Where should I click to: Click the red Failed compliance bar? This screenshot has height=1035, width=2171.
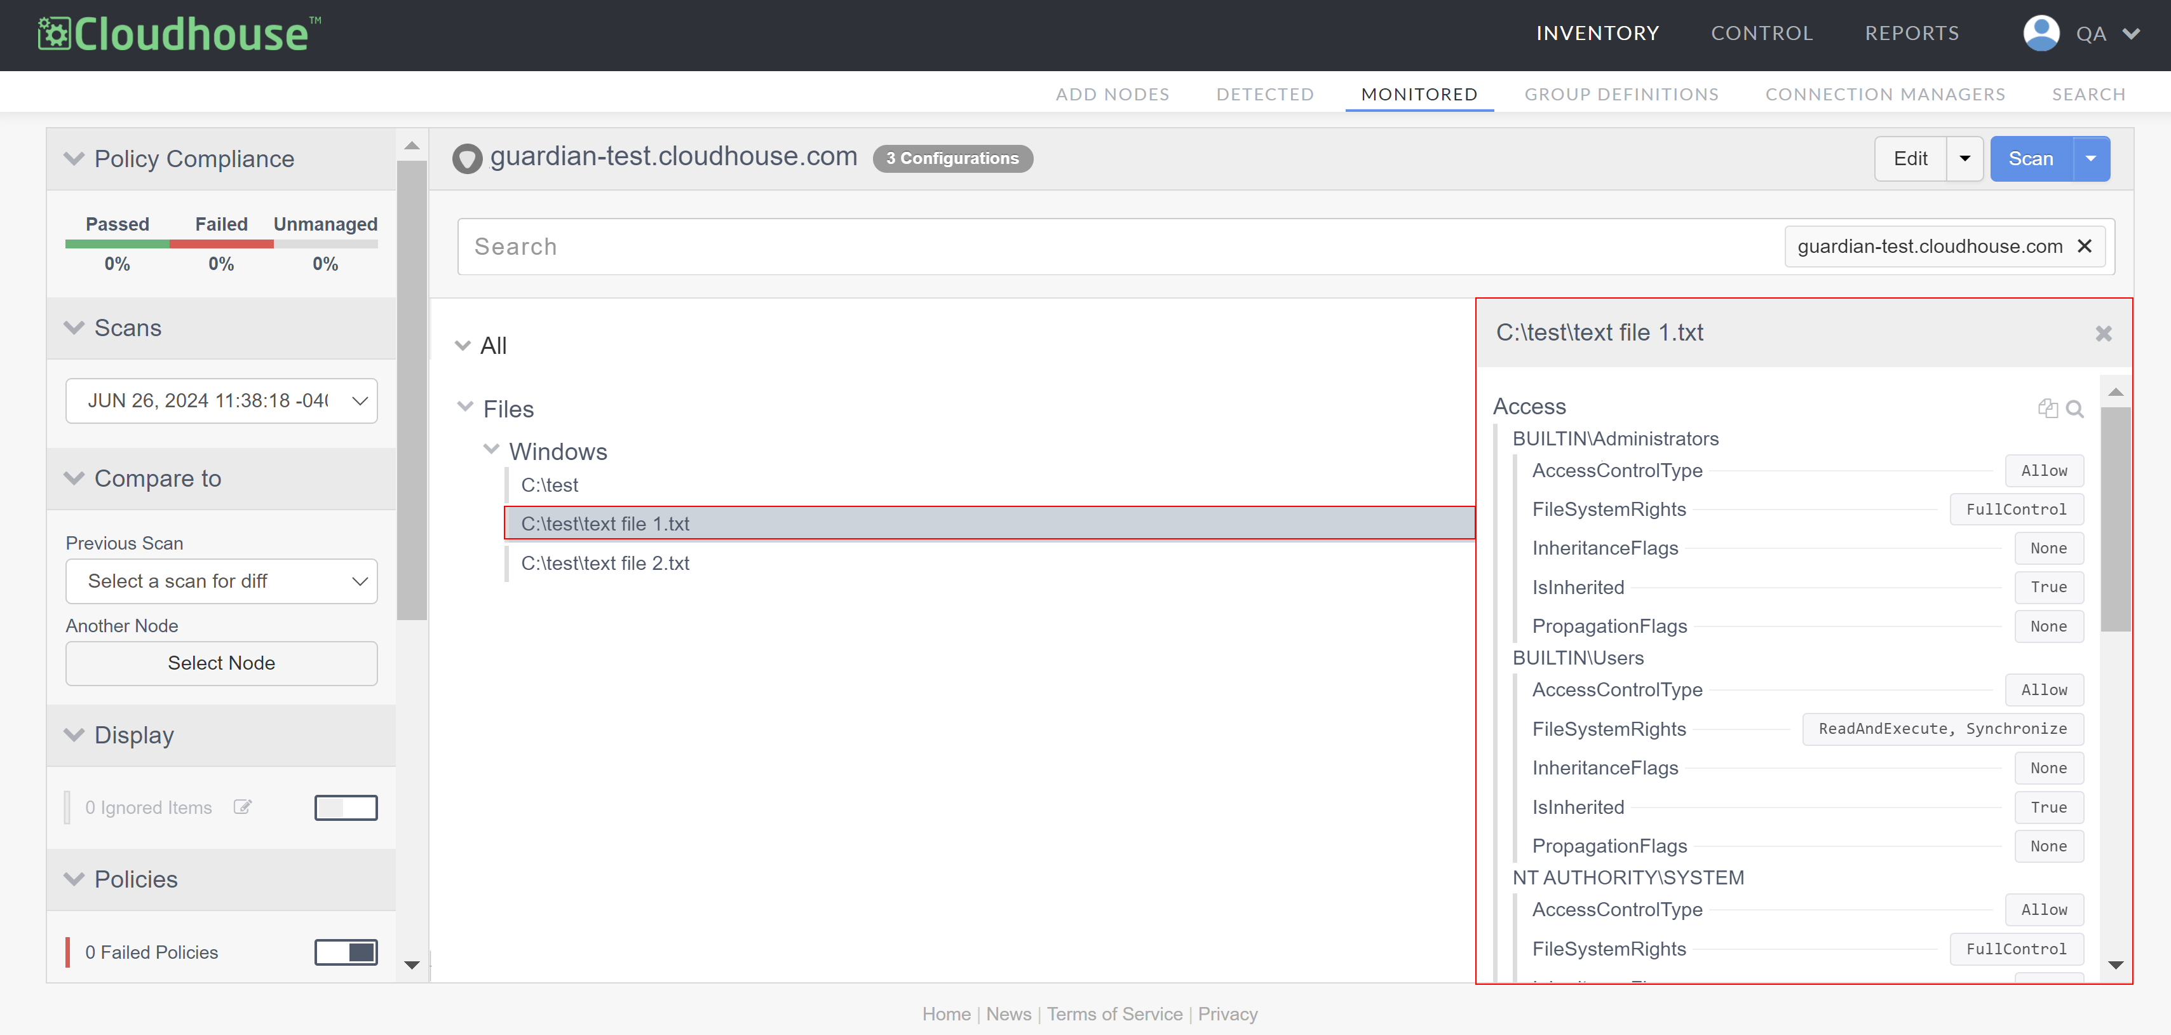(x=222, y=245)
